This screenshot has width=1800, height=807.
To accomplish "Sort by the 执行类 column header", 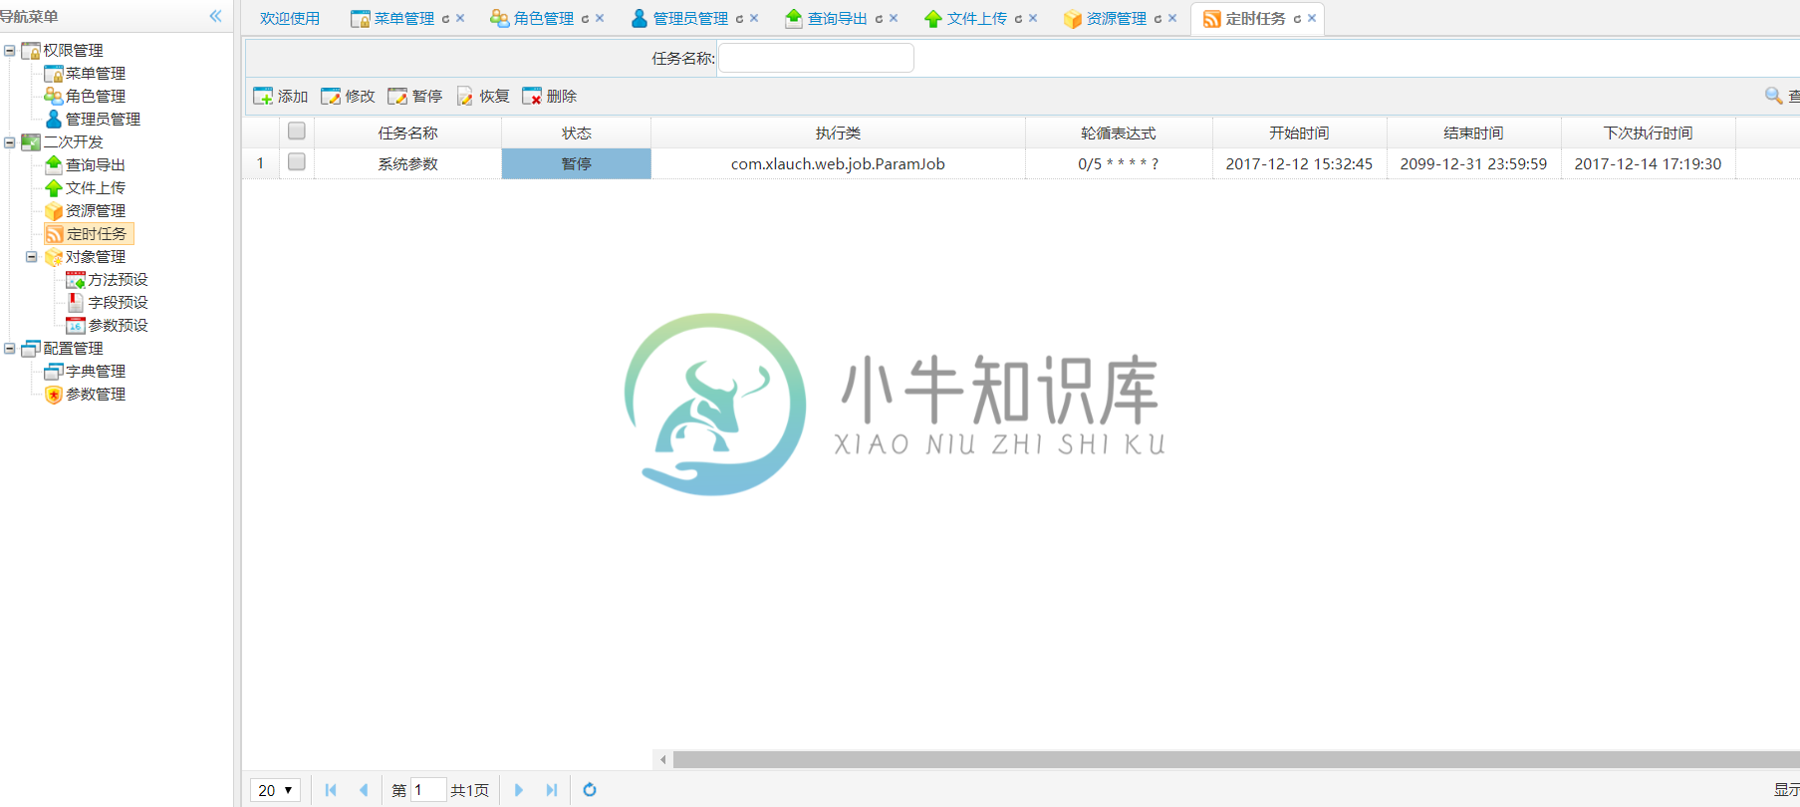I will tap(838, 134).
